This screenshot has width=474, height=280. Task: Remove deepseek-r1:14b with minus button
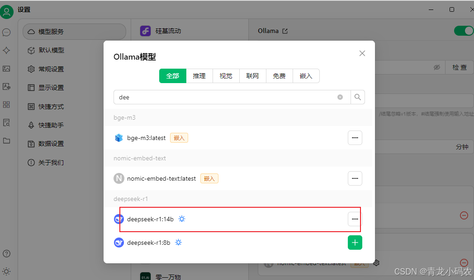coord(355,219)
